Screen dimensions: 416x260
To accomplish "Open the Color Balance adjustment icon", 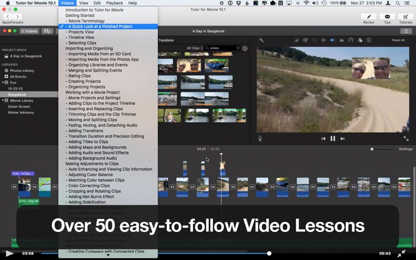I will point(296,40).
